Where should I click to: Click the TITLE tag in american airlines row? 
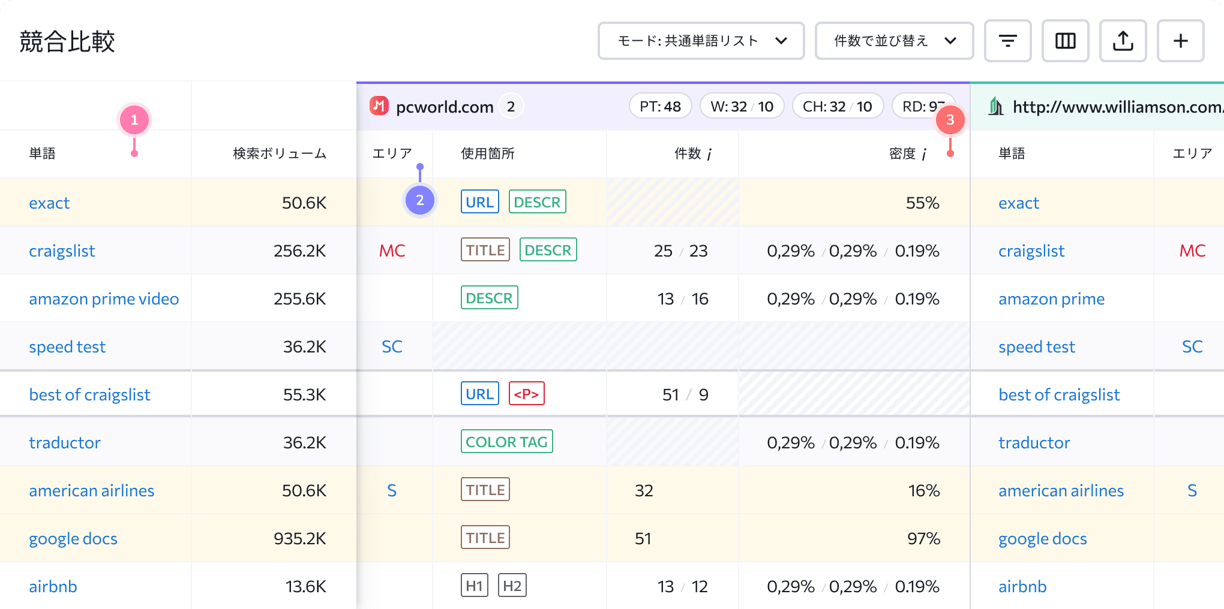coord(485,490)
